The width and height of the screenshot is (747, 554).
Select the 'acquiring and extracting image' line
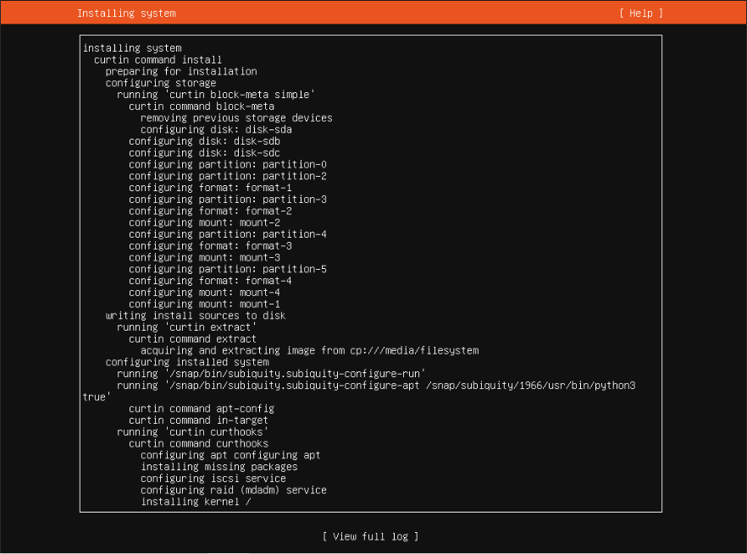(310, 350)
